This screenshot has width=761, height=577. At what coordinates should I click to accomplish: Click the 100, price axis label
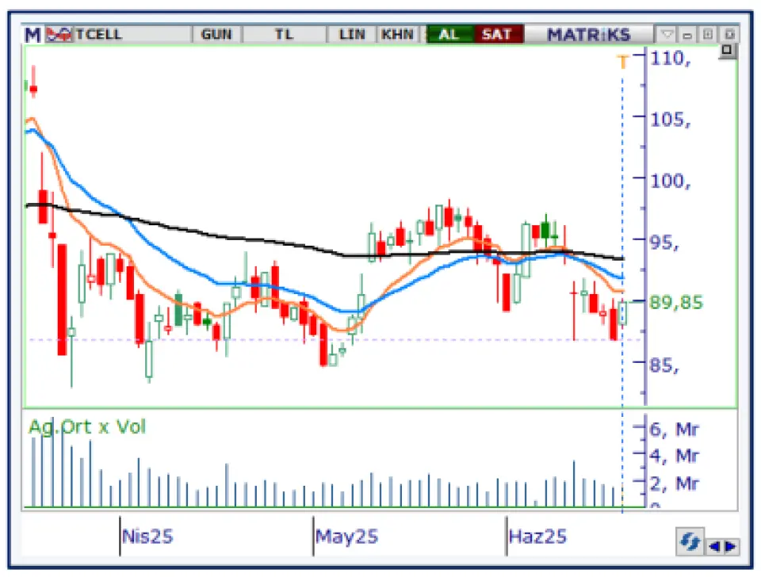[671, 182]
